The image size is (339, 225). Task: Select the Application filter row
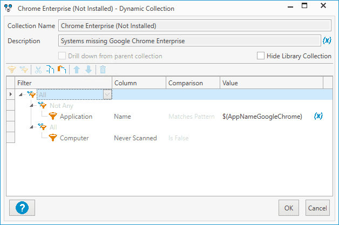click(170, 116)
